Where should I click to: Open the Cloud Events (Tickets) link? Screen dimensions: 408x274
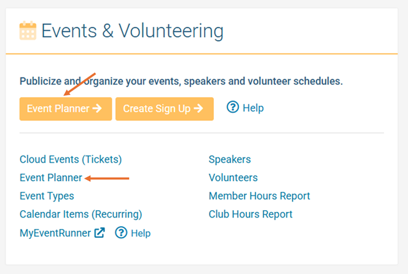click(71, 159)
